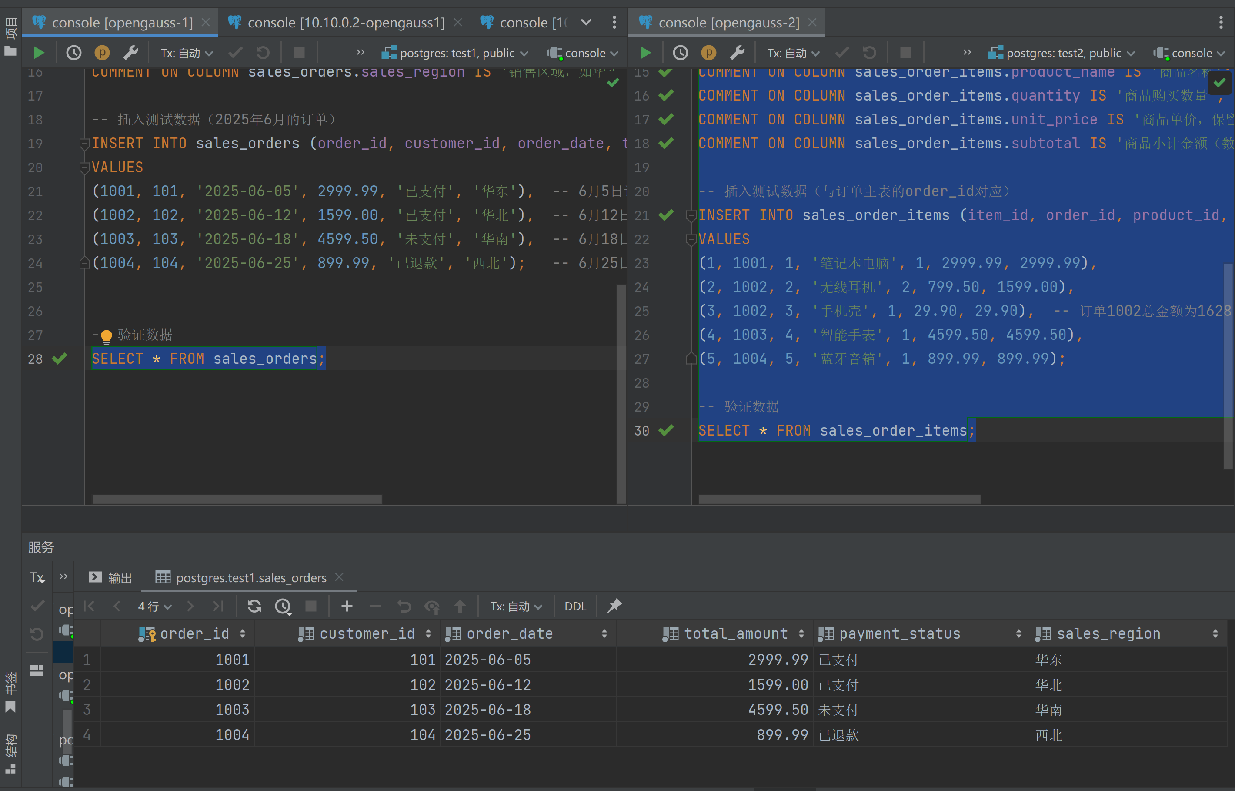Go to last page of results
Viewport: 1235px width, 791px height.
pos(218,606)
